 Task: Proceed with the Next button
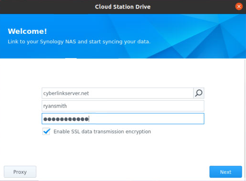(x=226, y=172)
